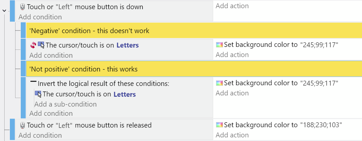Open Letters object in the inverted condition
The image size is (362, 141).
tap(125, 94)
